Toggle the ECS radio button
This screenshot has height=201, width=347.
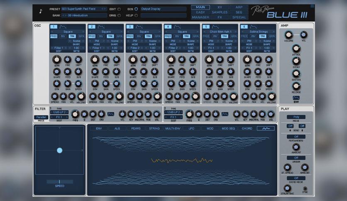point(136,9)
